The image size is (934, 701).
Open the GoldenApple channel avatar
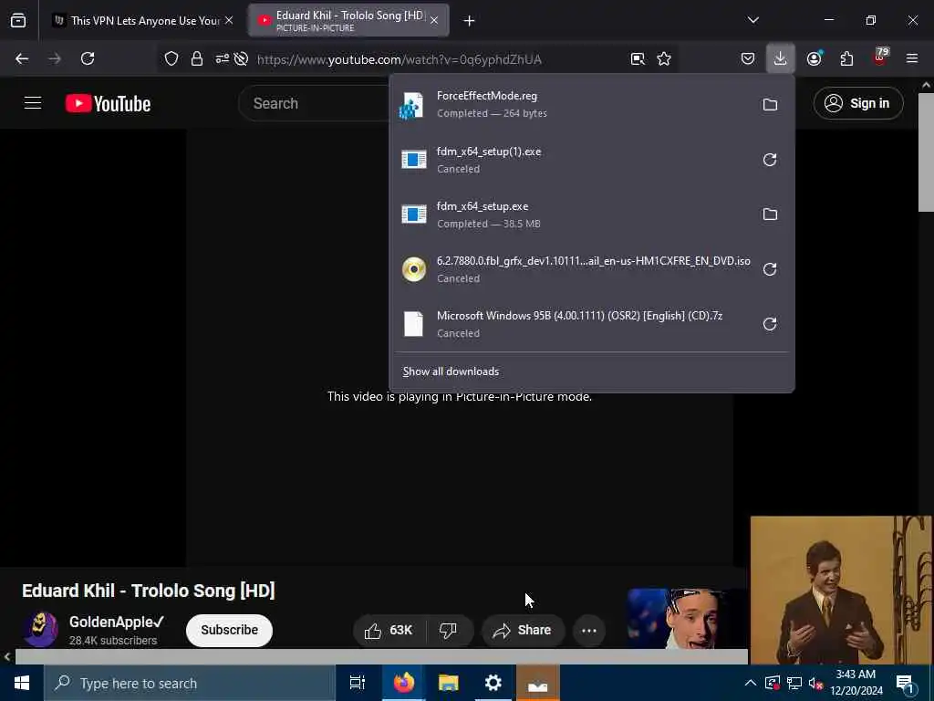pos(40,630)
